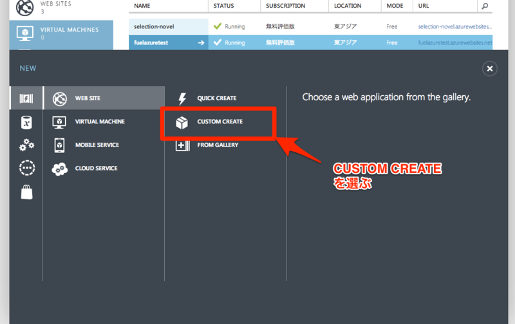Sort by URL column header
This screenshot has height=324, width=515.
tap(424, 6)
